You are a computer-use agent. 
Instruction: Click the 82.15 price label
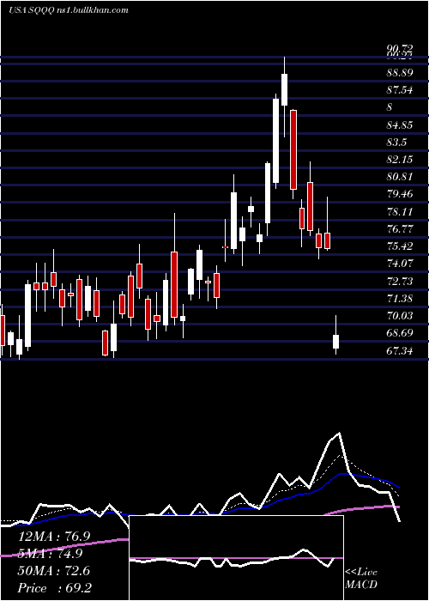tap(400, 159)
